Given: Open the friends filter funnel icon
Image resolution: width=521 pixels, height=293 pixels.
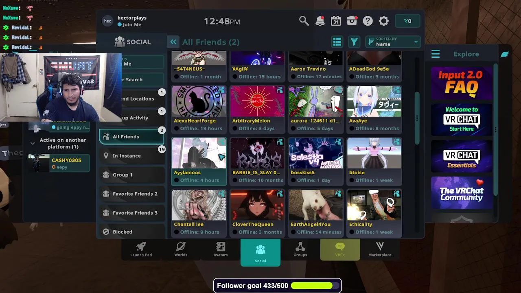Looking at the screenshot, I should 354,42.
